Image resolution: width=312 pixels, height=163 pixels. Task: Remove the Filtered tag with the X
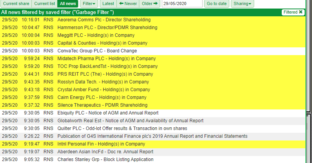[x=301, y=12]
